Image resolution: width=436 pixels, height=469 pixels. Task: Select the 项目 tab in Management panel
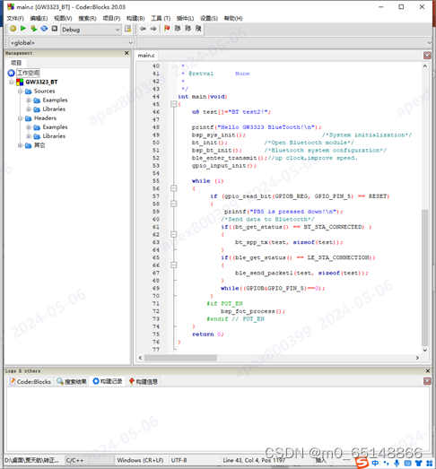16,63
